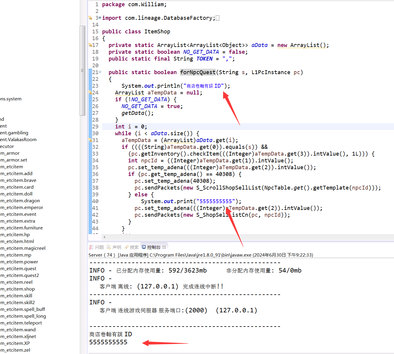Screen dimensions: 394x354
Task: Select ent.gambling package
Action: (x=14, y=133)
